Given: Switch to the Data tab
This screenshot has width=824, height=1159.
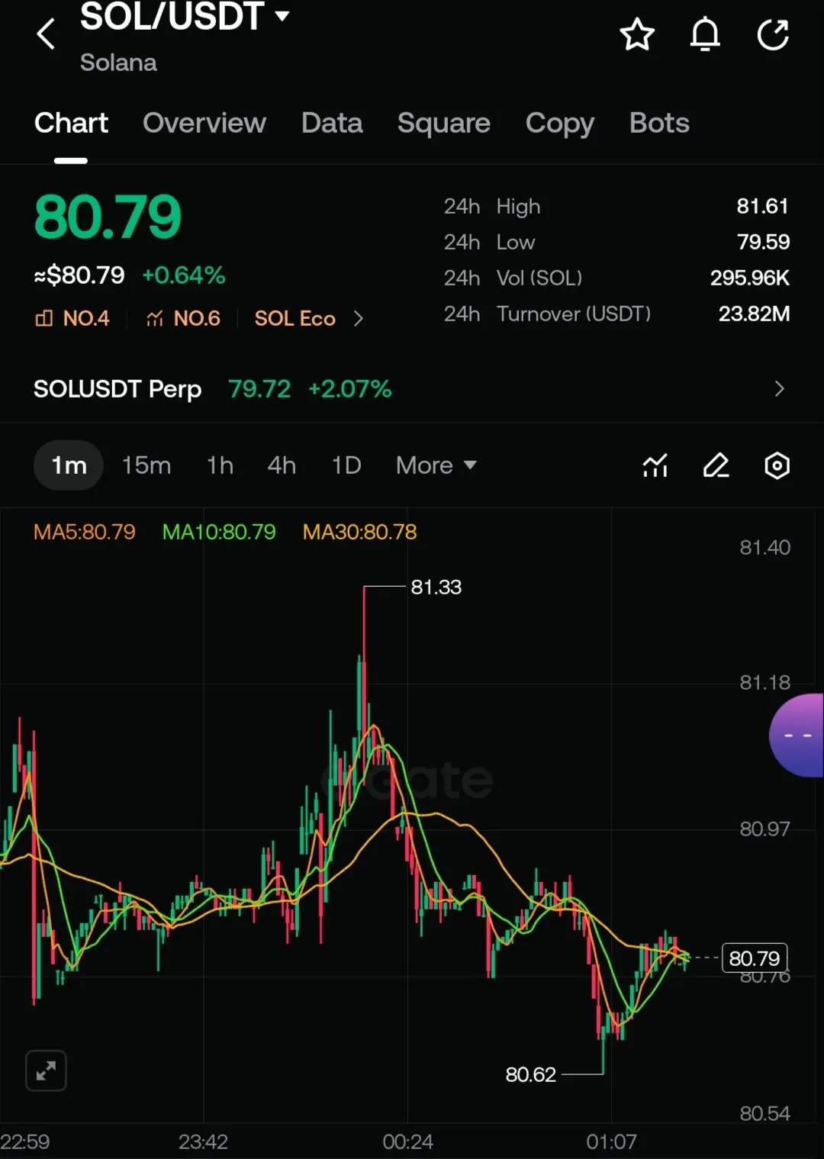Looking at the screenshot, I should (x=332, y=123).
